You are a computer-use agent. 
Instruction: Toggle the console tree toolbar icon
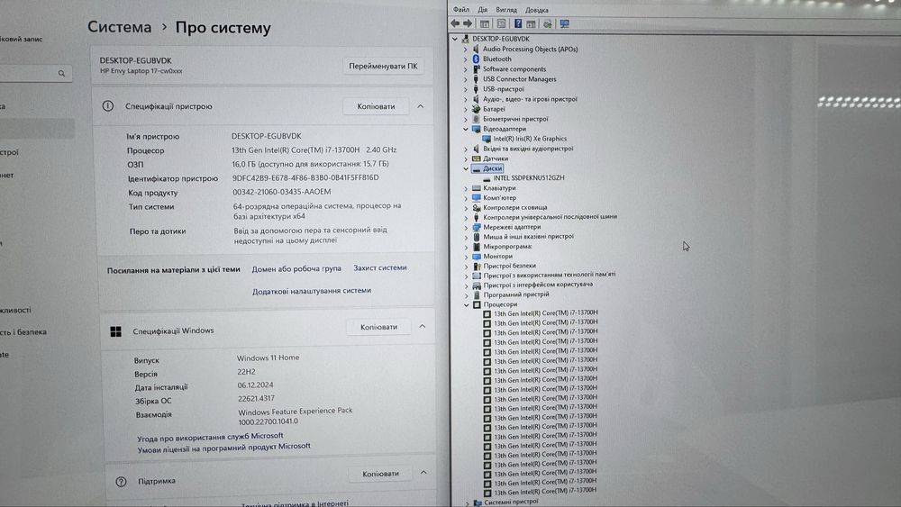[x=485, y=23]
